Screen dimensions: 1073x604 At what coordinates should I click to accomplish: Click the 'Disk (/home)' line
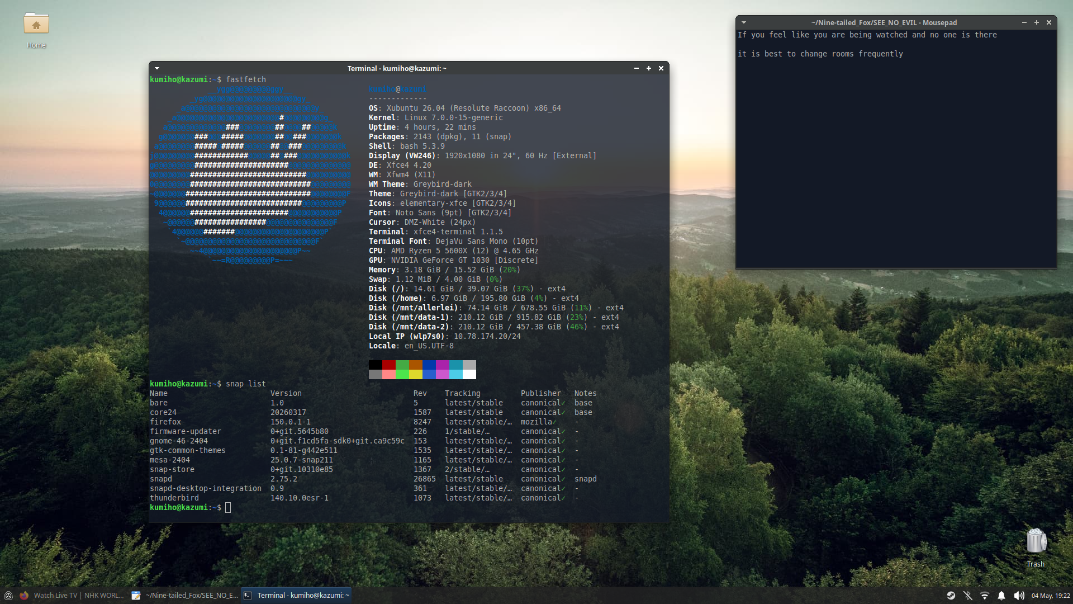[x=474, y=298]
